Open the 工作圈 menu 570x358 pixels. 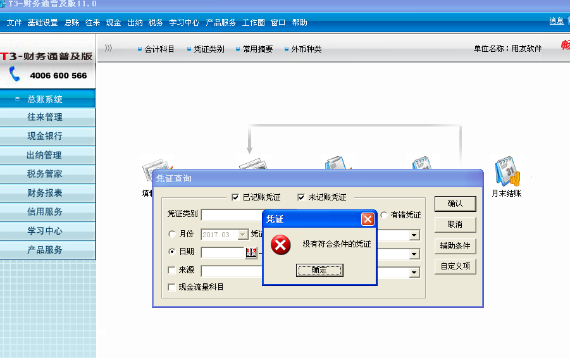tap(254, 23)
